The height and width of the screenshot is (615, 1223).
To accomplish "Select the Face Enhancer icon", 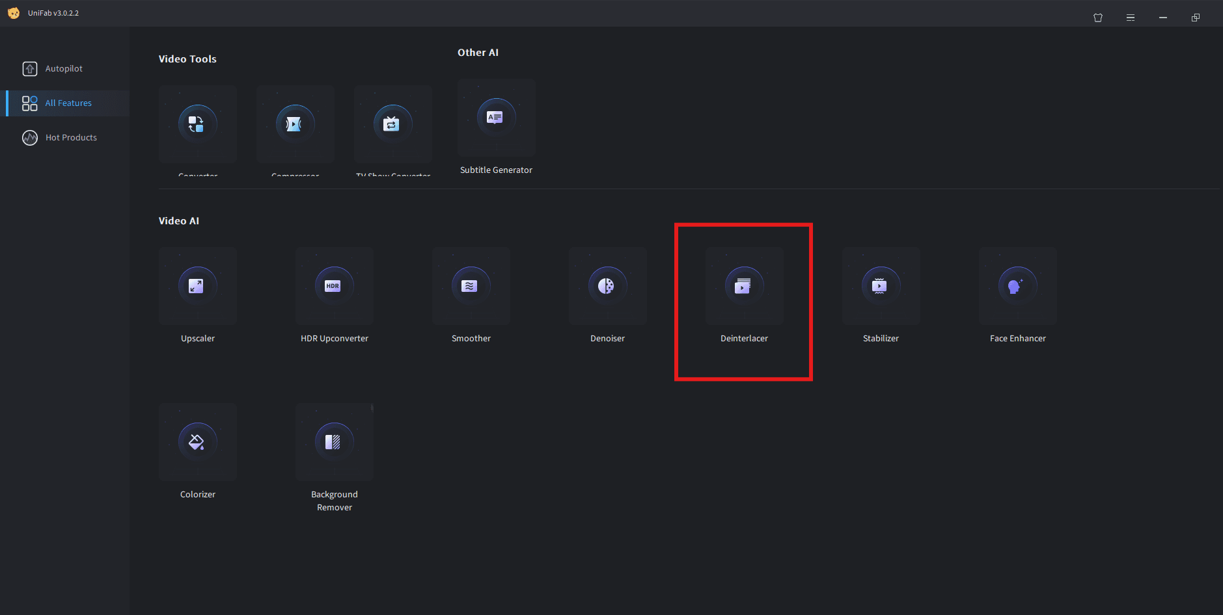I will click(x=1017, y=286).
